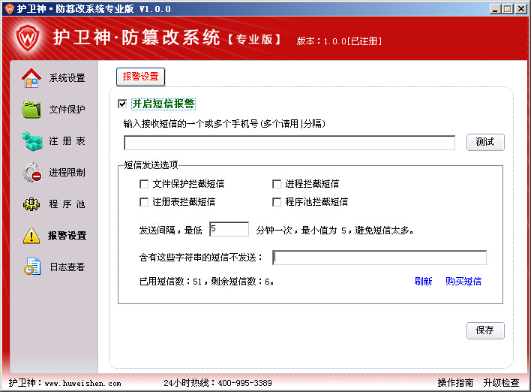The height and width of the screenshot is (392, 531).
Task: Click the gear process restriction icon
Action: click(31, 172)
